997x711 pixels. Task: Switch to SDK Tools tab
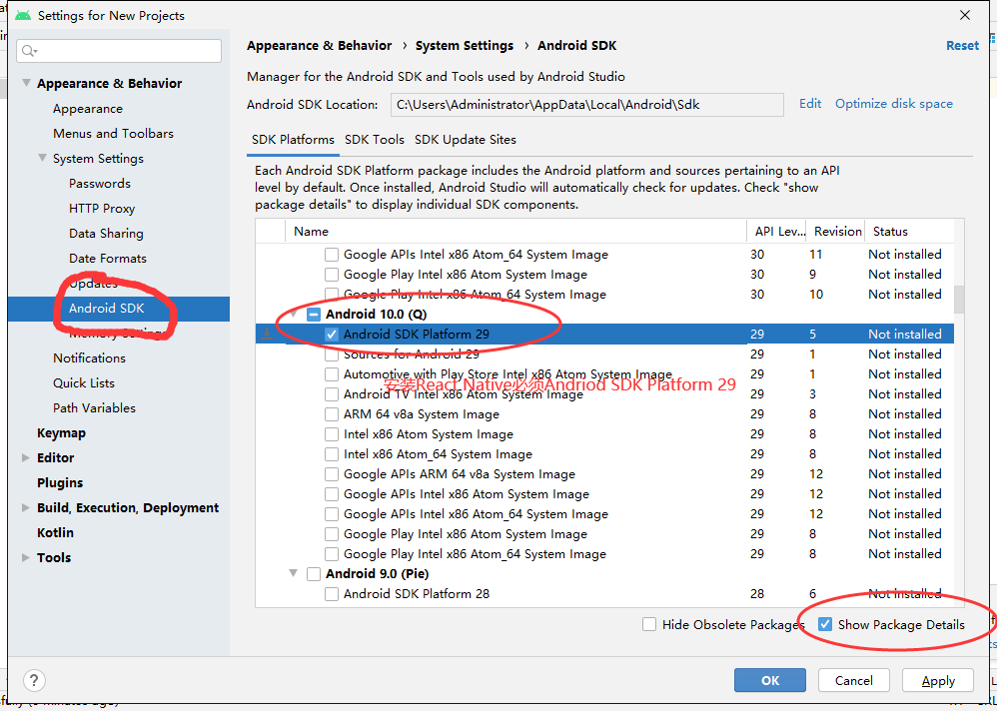coord(375,140)
